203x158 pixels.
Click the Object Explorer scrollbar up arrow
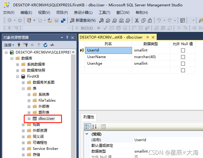[x=73, y=52]
